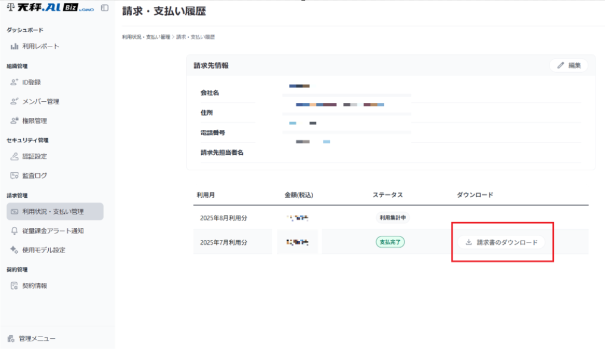
Task: Click the 管理メニュー icon at bottom
Action: (x=11, y=338)
